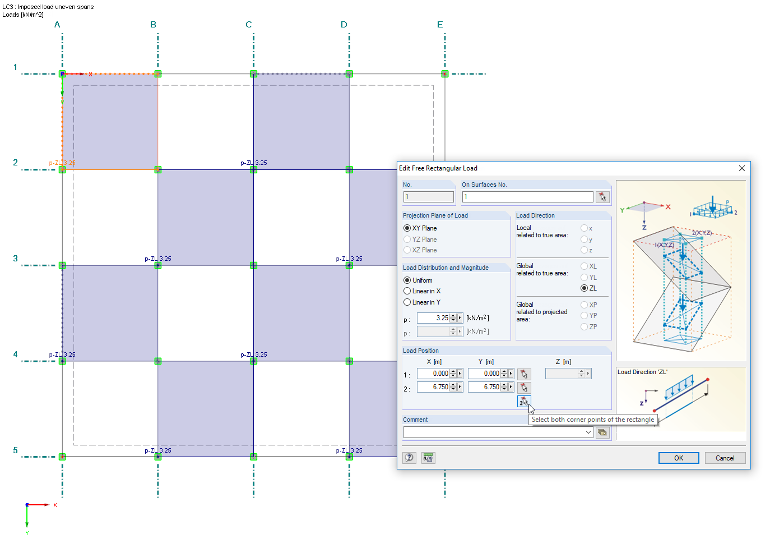Switch distribution to Linear in X
Image resolution: width=770 pixels, height=539 pixels.
(x=407, y=291)
